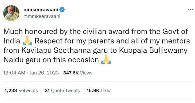Viewport: 195px width, 103px height.
Task: Open the 31 Quote Tweets list
Action: pyautogui.click(x=62, y=91)
